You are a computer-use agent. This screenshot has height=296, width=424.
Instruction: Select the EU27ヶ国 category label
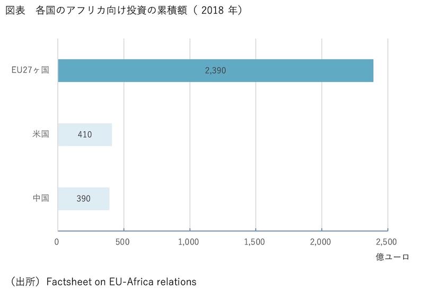30,70
